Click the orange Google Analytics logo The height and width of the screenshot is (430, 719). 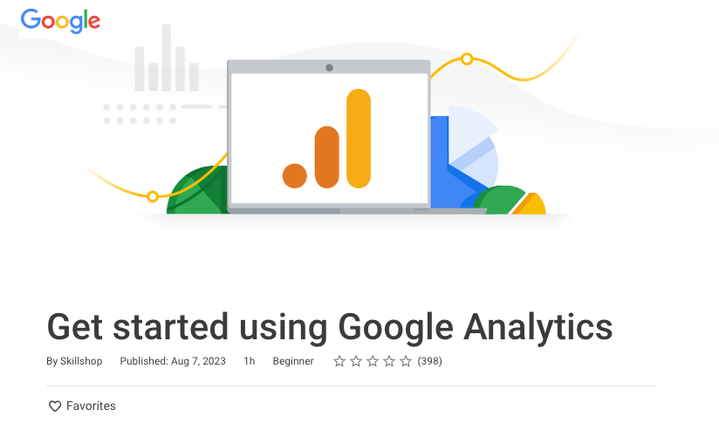[x=327, y=140]
